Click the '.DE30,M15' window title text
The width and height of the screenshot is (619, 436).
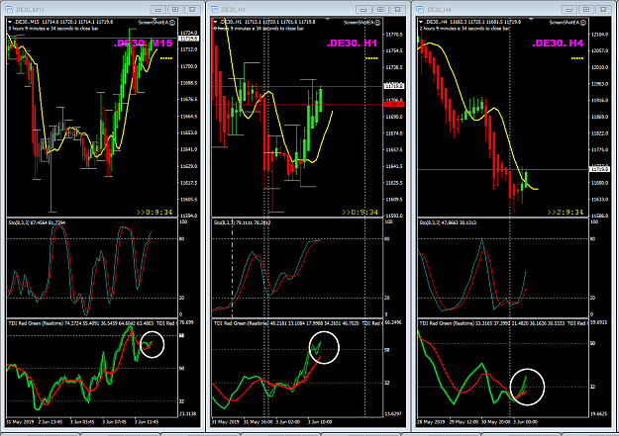click(29, 10)
